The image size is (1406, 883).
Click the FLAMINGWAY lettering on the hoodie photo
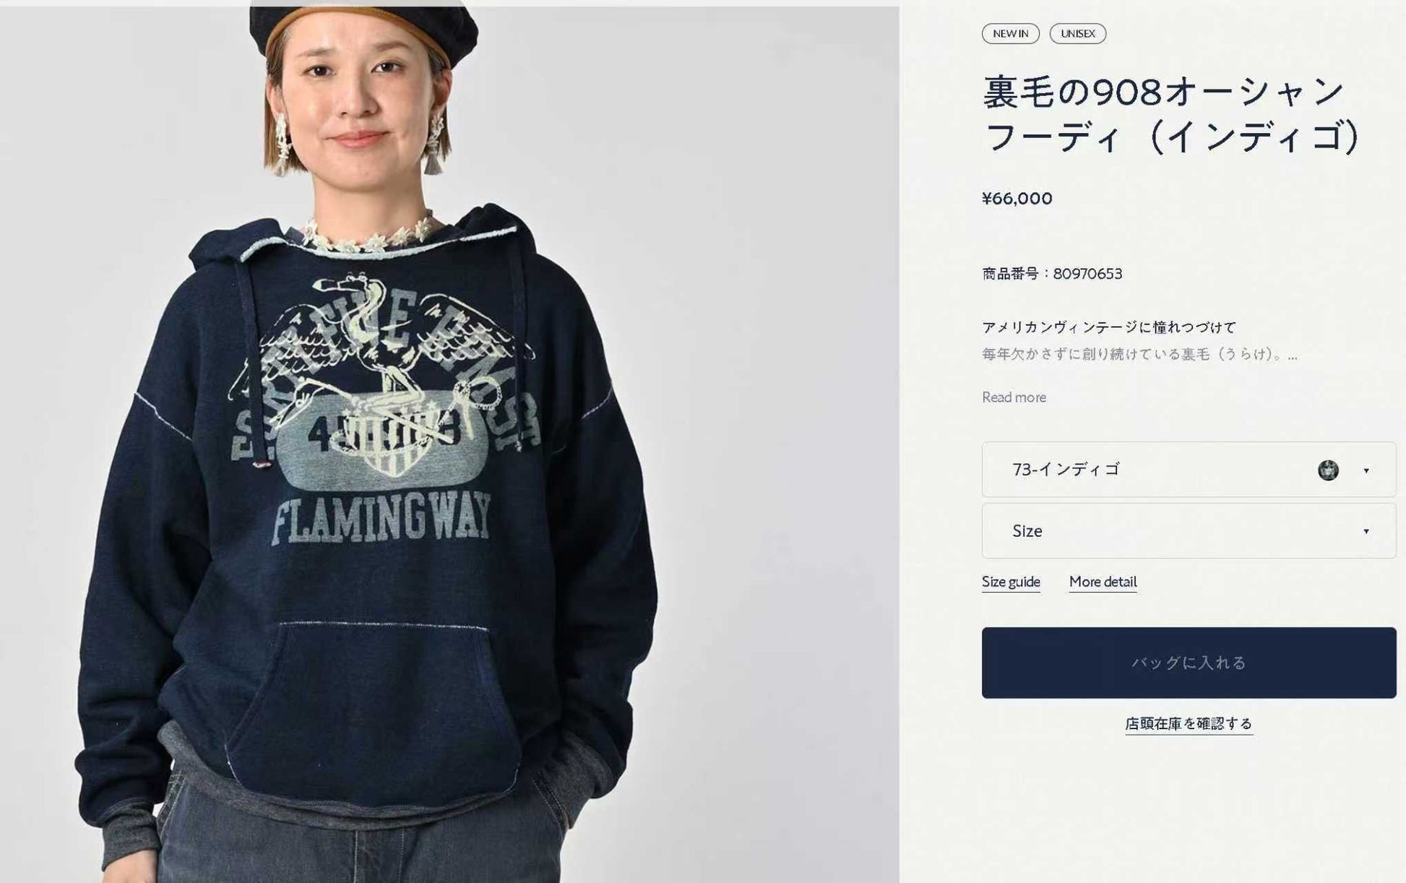tap(381, 518)
